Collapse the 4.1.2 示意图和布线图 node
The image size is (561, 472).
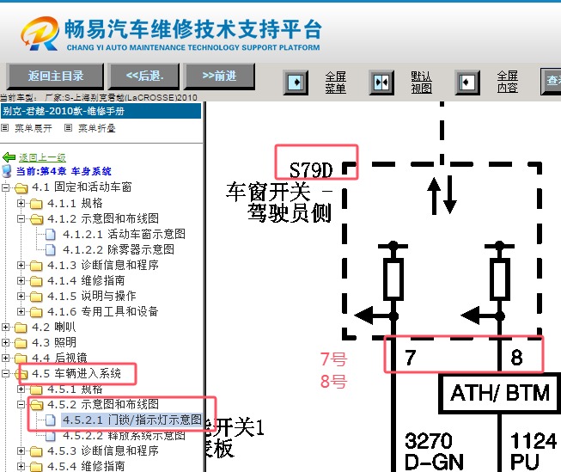click(x=21, y=218)
